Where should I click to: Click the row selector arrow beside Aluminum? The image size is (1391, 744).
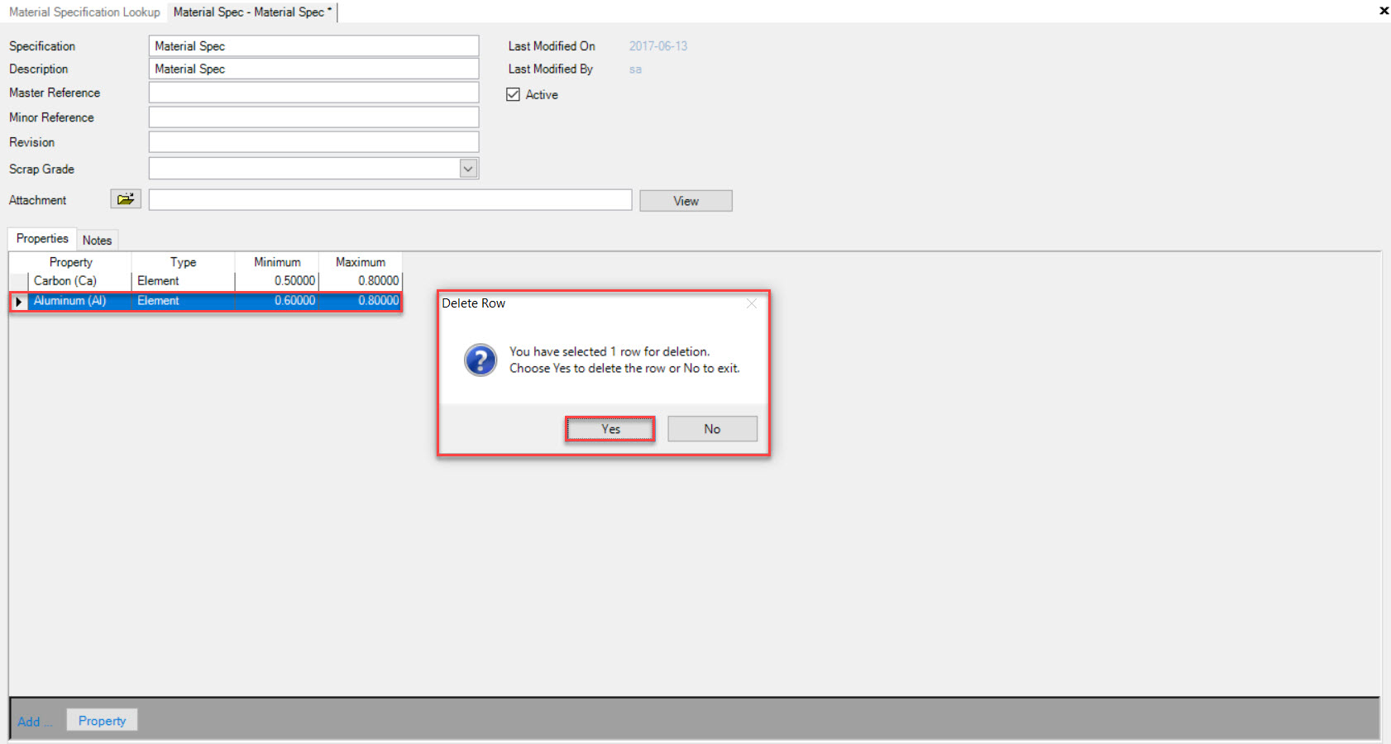19,302
